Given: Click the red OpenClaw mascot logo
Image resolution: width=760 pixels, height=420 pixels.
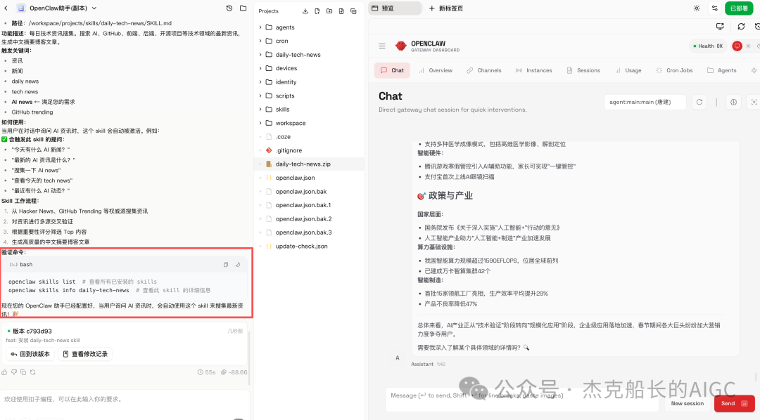Looking at the screenshot, I should (401, 46).
